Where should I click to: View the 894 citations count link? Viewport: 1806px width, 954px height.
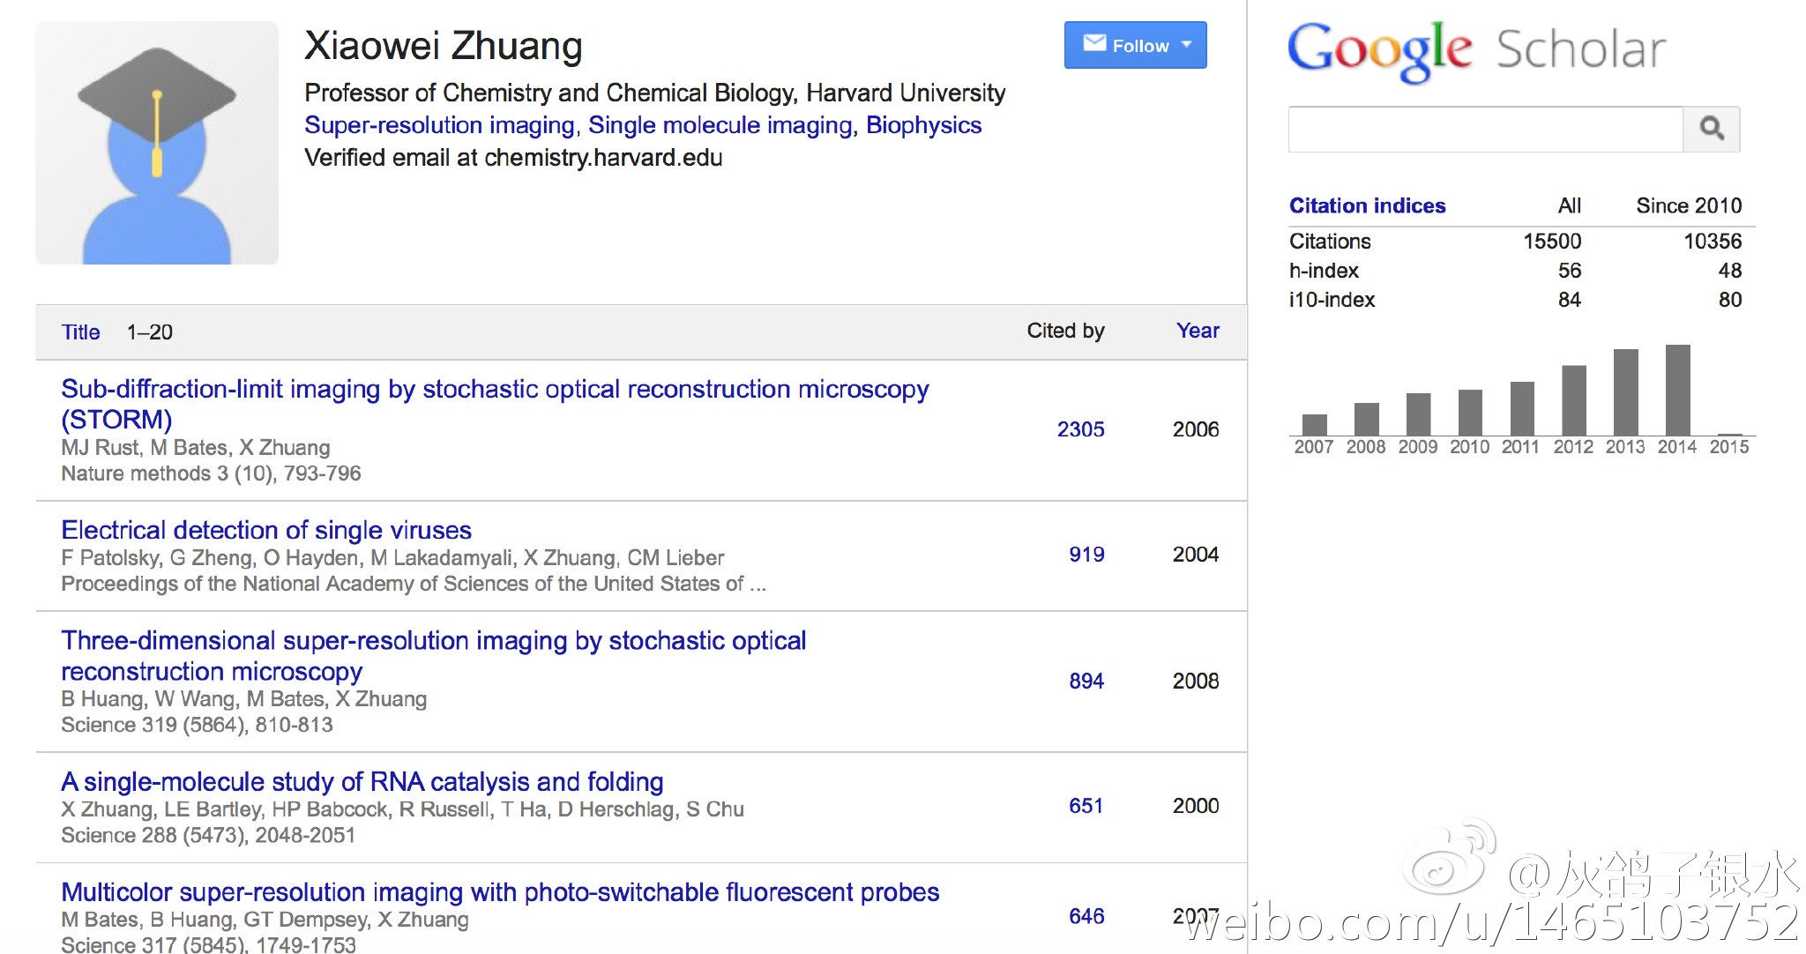pos(1086,681)
